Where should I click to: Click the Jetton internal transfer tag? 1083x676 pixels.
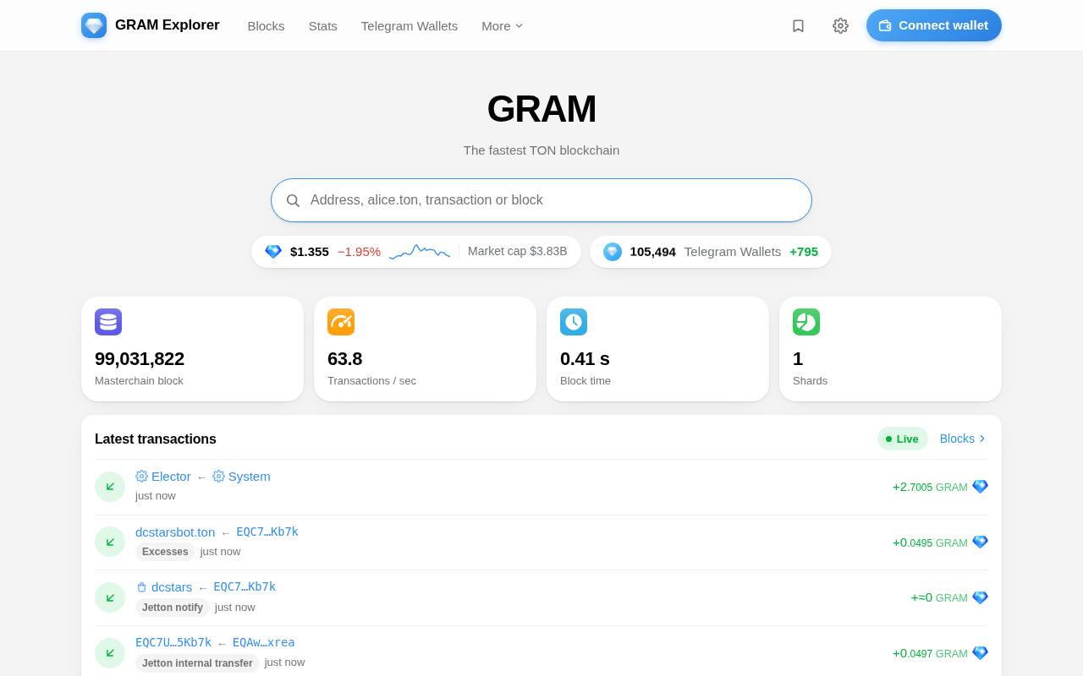click(197, 663)
